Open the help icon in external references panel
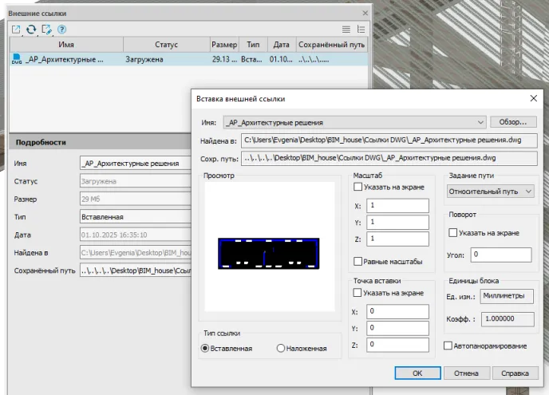The width and height of the screenshot is (549, 395). [x=61, y=30]
